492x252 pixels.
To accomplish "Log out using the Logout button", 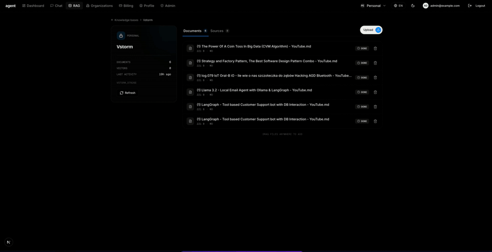I will (477, 6).
